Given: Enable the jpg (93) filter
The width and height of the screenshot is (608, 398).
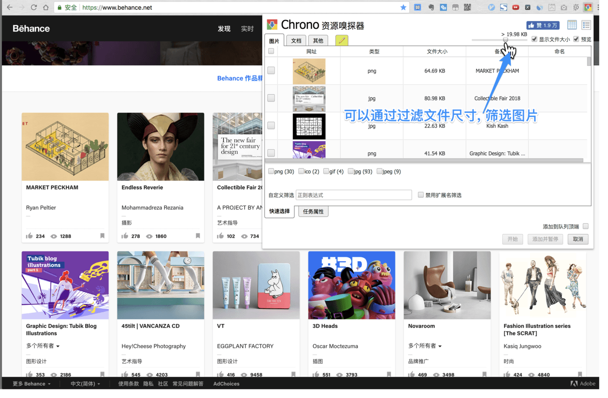Looking at the screenshot, I should point(351,171).
